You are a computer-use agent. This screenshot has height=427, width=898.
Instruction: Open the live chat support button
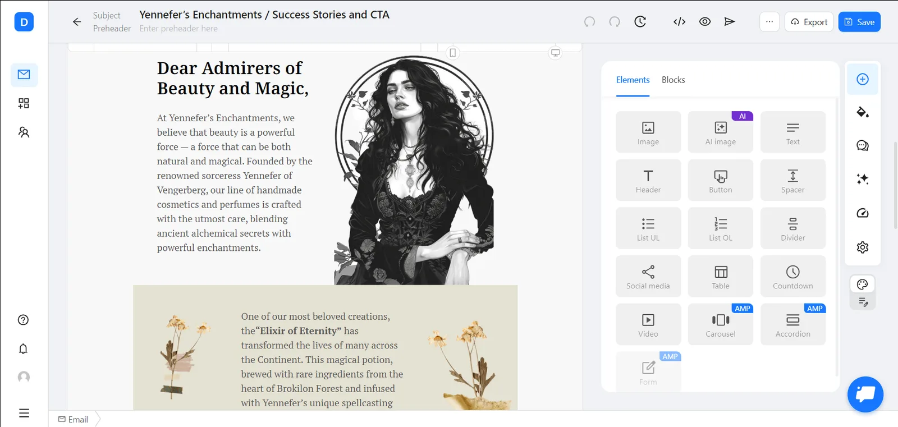click(x=865, y=394)
